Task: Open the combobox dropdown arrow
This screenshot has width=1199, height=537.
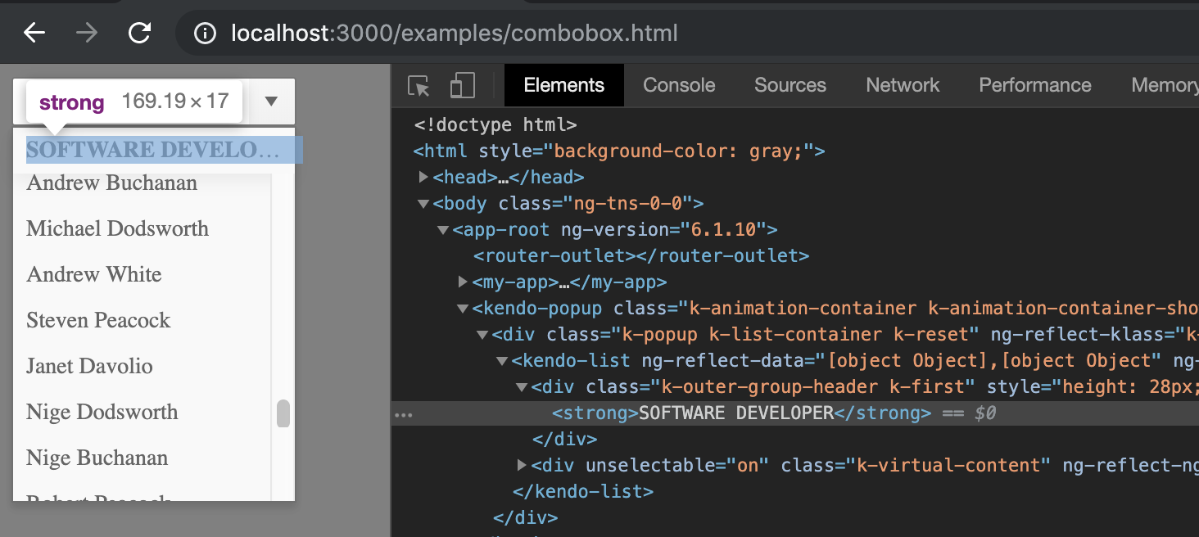Action: [x=272, y=100]
